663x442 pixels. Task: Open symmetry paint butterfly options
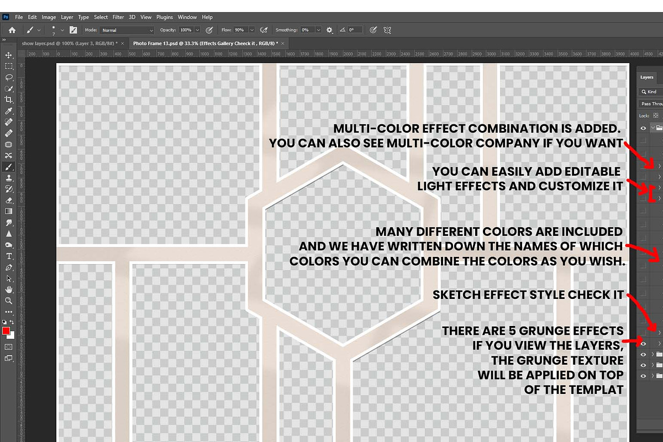pos(387,30)
